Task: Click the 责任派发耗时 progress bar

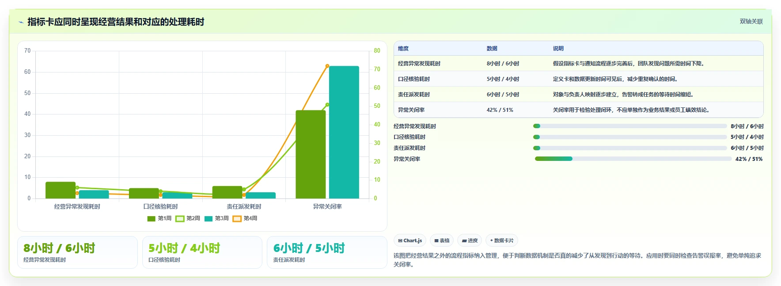Action: 630,148
